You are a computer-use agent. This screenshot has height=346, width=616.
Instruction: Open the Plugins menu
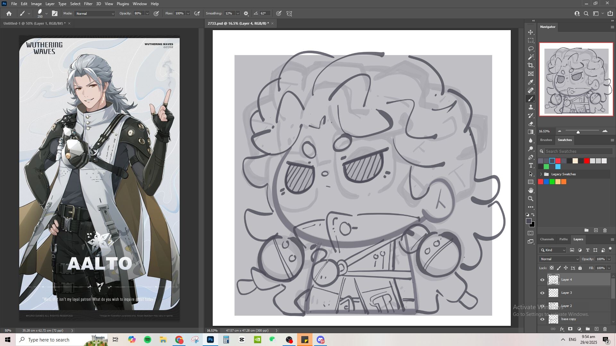[123, 4]
